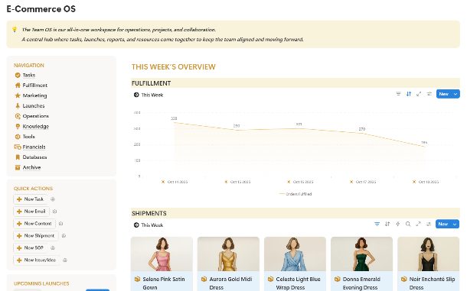467x291 pixels.
Task: Click the New SOP quick action button
Action: (30, 248)
